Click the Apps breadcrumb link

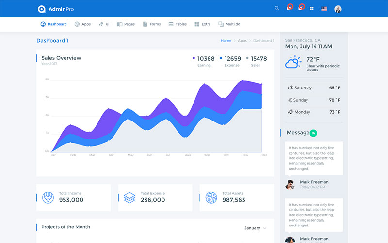click(242, 41)
